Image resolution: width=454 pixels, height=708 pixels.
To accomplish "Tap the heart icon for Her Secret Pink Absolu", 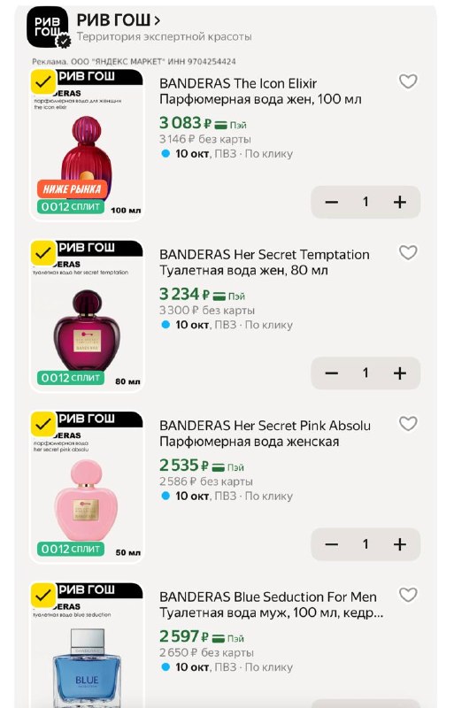I will click(408, 424).
